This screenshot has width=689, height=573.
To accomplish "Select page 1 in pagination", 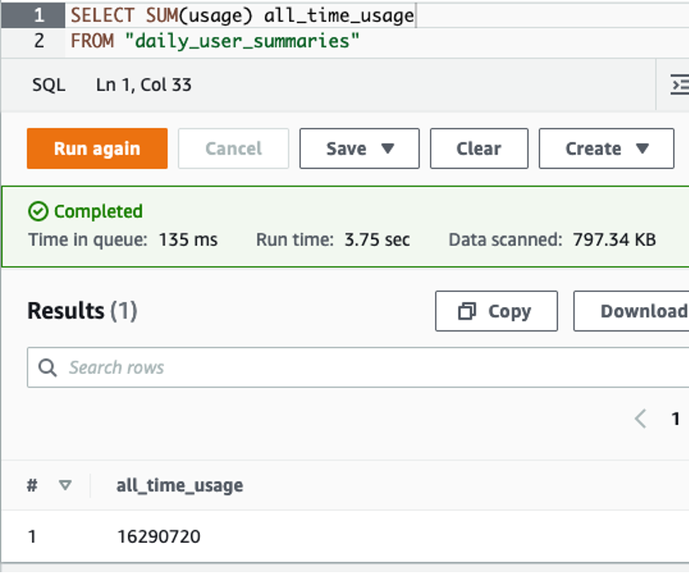I will click(x=676, y=418).
